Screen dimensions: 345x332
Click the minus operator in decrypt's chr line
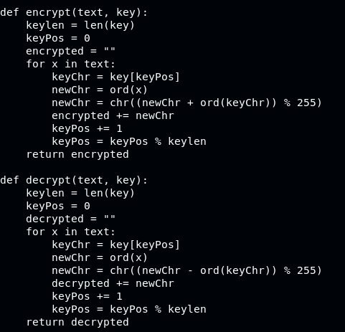point(190,271)
